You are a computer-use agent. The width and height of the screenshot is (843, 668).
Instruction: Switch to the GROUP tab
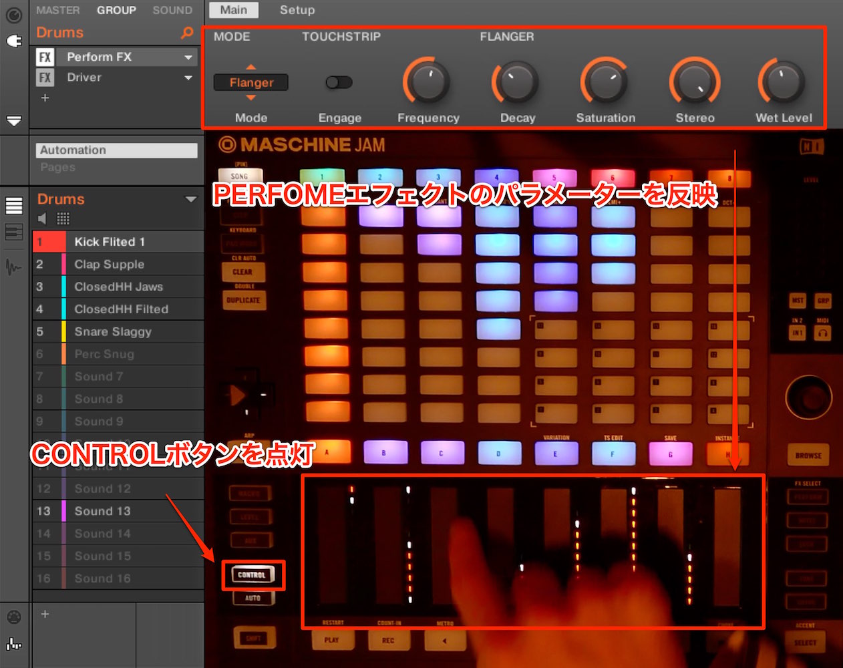pos(116,10)
